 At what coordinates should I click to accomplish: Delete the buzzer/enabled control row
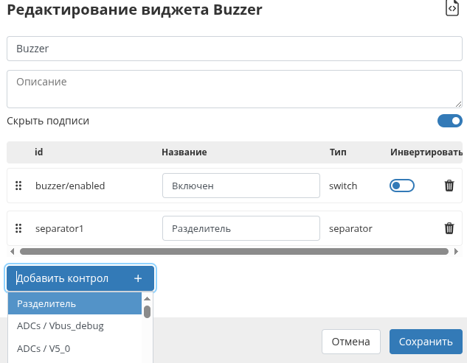click(x=449, y=186)
